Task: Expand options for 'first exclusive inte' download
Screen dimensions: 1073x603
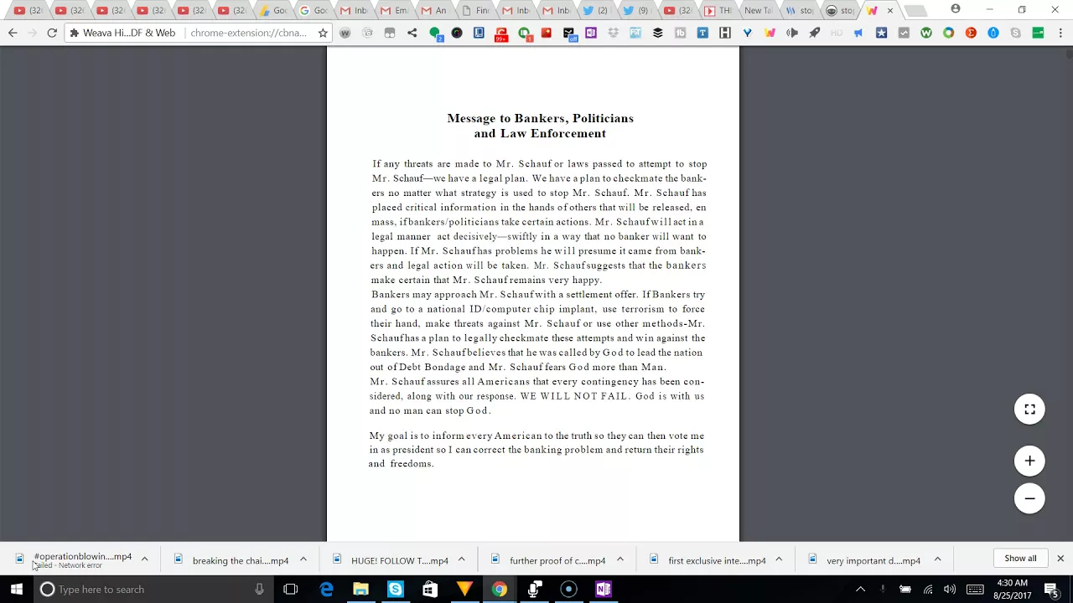Action: [779, 559]
